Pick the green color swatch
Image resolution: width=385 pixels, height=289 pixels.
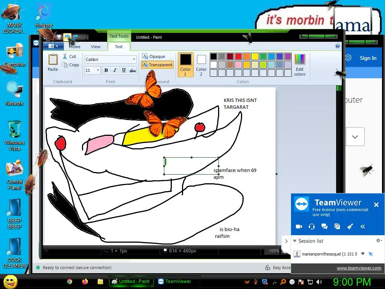click(x=263, y=56)
